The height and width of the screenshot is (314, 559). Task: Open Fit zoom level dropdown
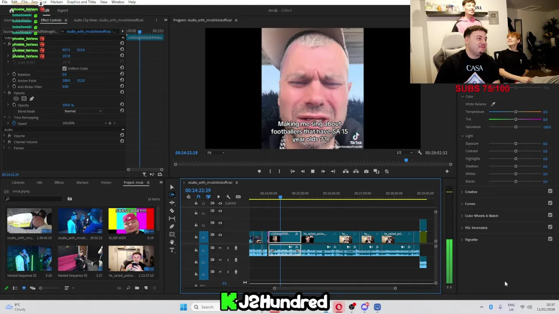[x=216, y=153]
